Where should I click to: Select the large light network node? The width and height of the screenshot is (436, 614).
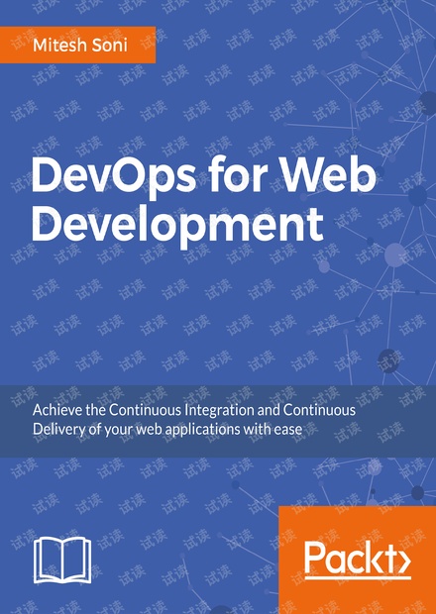pos(394,255)
